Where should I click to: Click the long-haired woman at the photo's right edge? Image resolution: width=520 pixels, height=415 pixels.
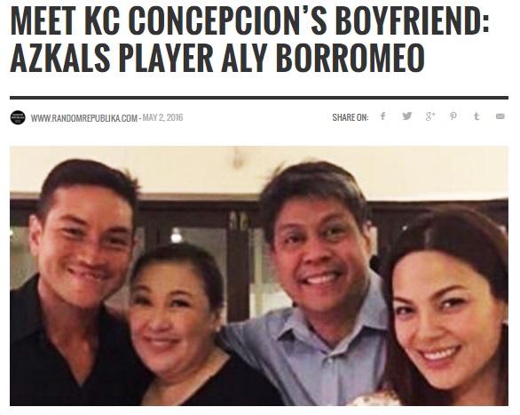point(446,308)
